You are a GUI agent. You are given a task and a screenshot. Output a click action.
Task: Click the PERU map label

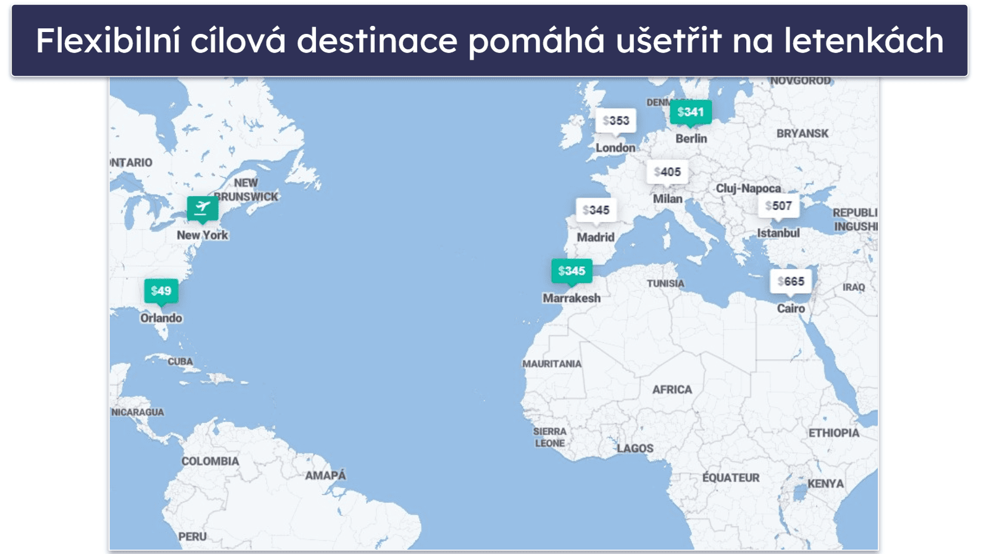click(x=193, y=537)
